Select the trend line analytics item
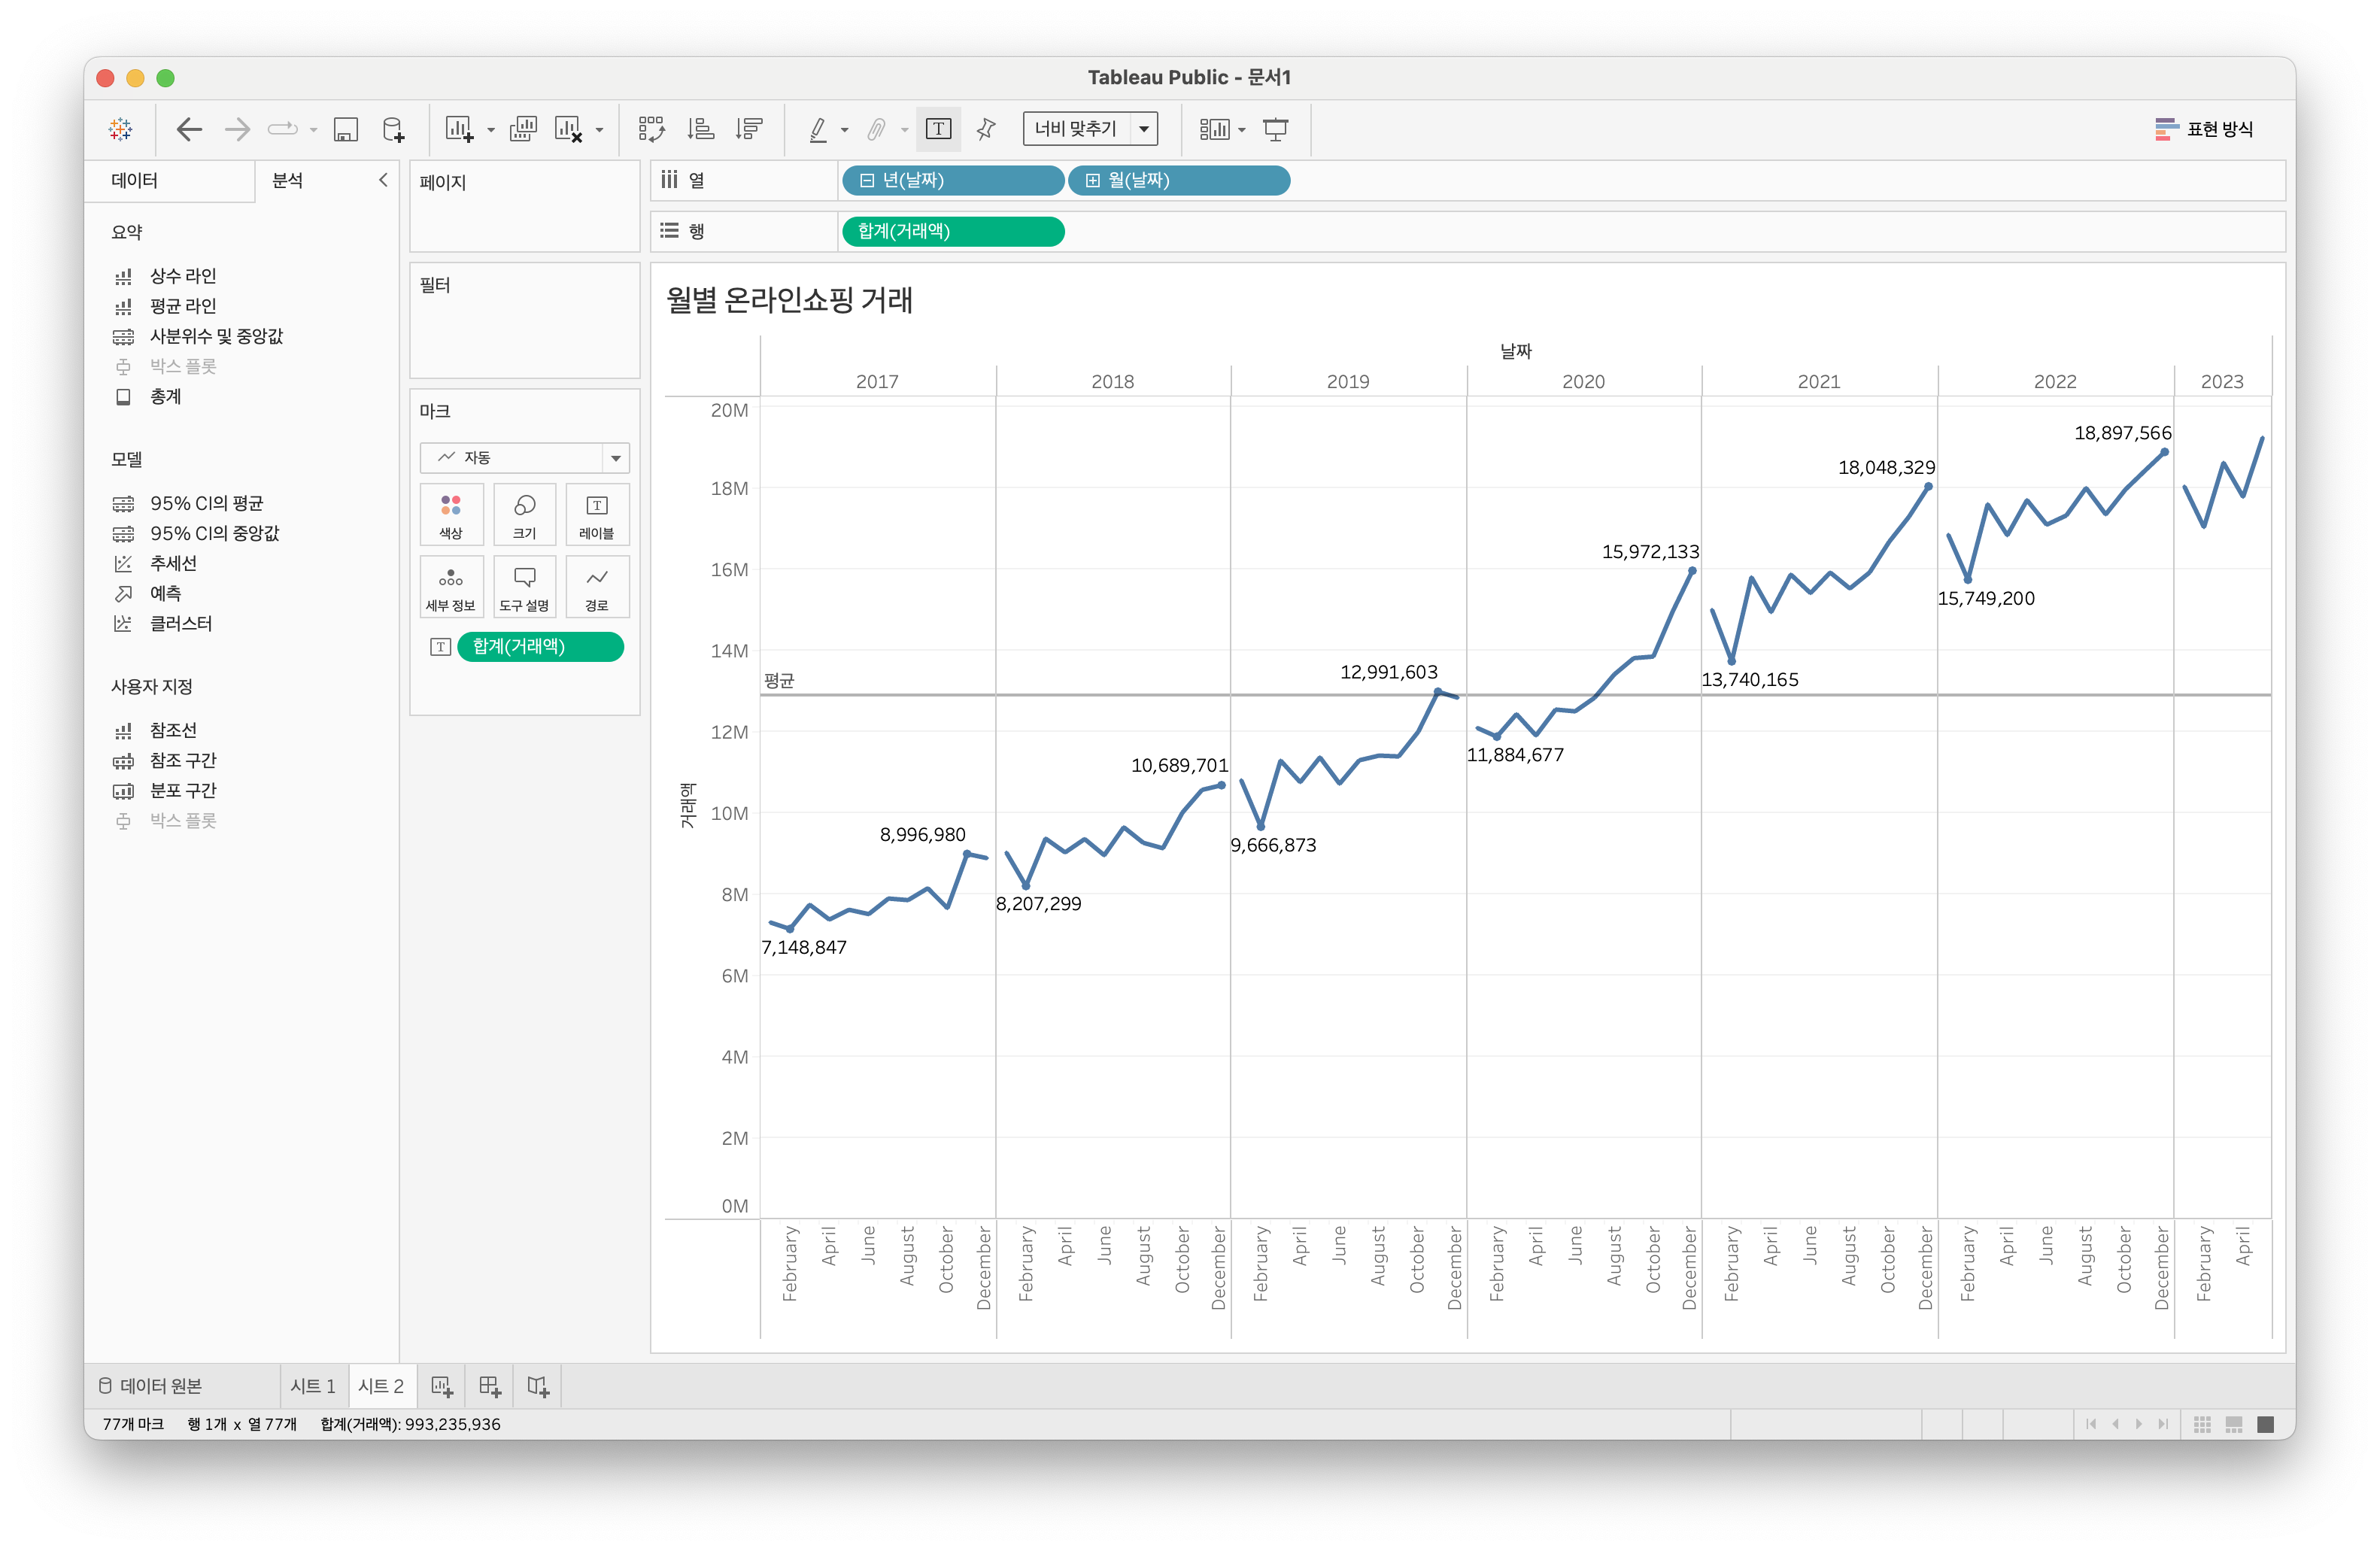 coord(173,564)
